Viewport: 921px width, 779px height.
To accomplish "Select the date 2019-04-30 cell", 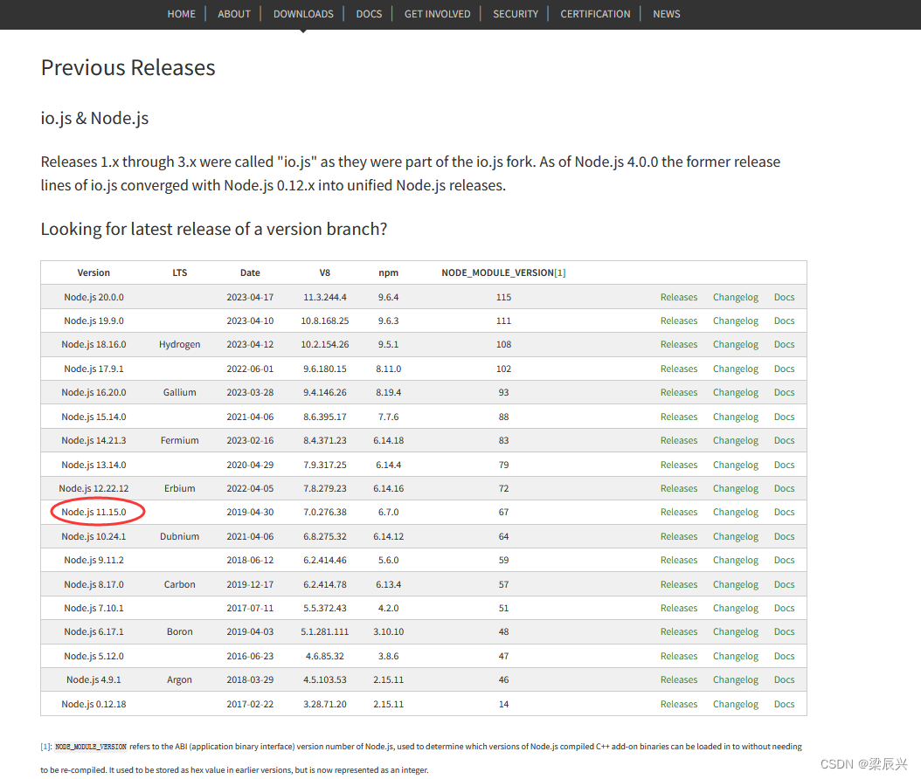I will (250, 512).
